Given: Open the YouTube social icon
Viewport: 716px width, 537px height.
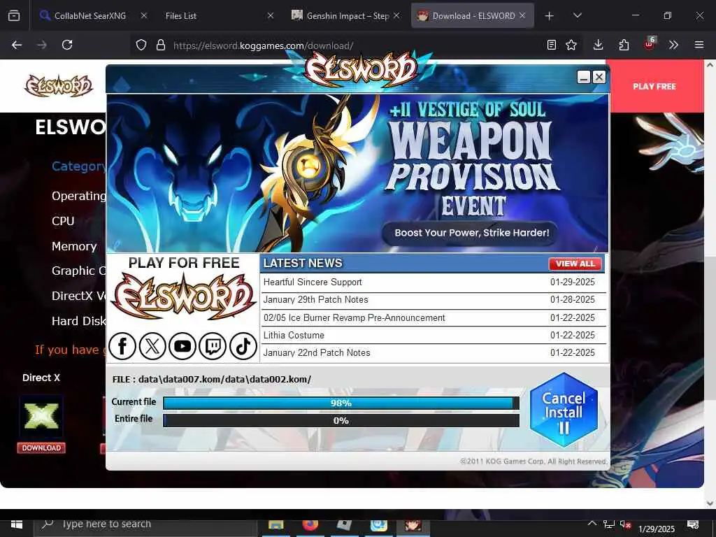Looking at the screenshot, I should coord(182,346).
